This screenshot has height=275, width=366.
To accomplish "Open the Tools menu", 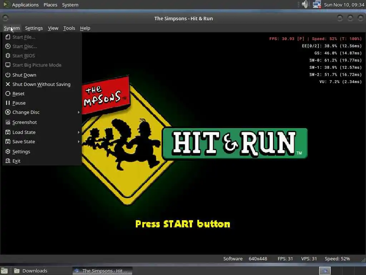I will (69, 28).
